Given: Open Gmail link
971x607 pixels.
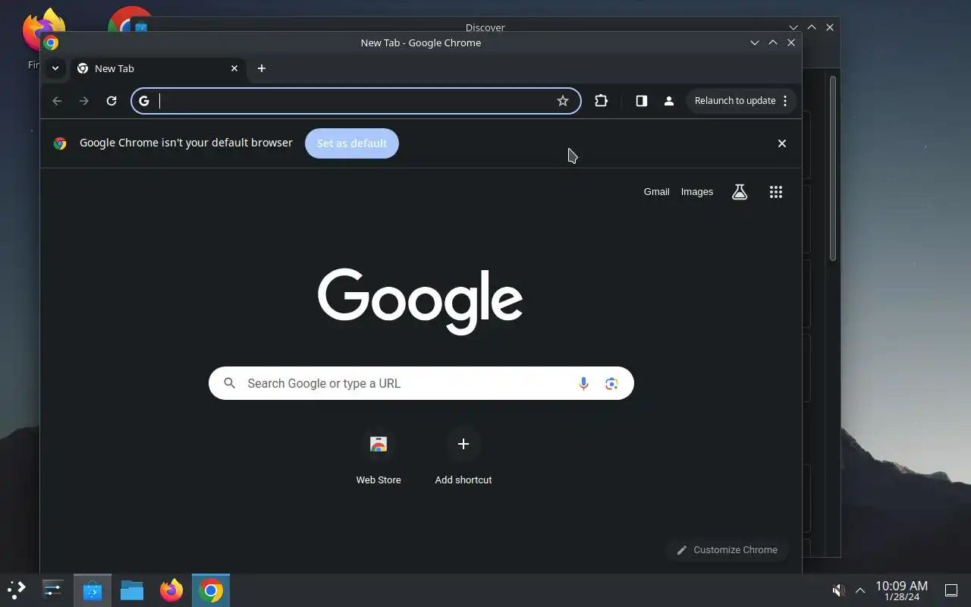Looking at the screenshot, I should (x=657, y=192).
